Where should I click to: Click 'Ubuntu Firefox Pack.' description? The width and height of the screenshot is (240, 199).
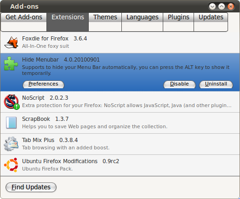point(47,169)
